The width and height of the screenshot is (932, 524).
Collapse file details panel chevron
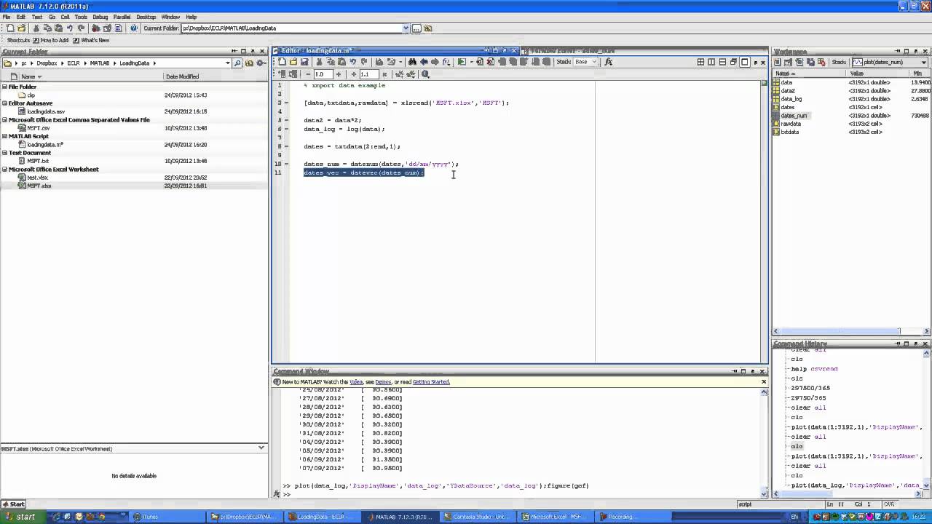click(x=261, y=448)
